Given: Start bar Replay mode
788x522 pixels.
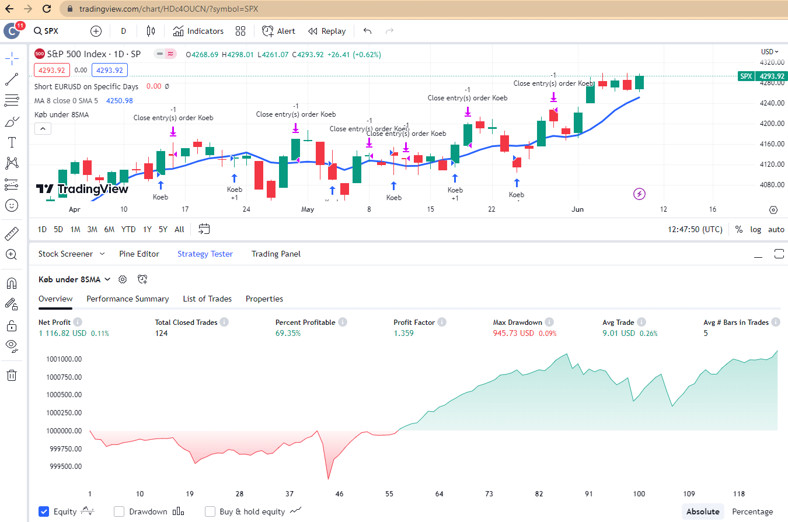Looking at the screenshot, I should tap(327, 31).
